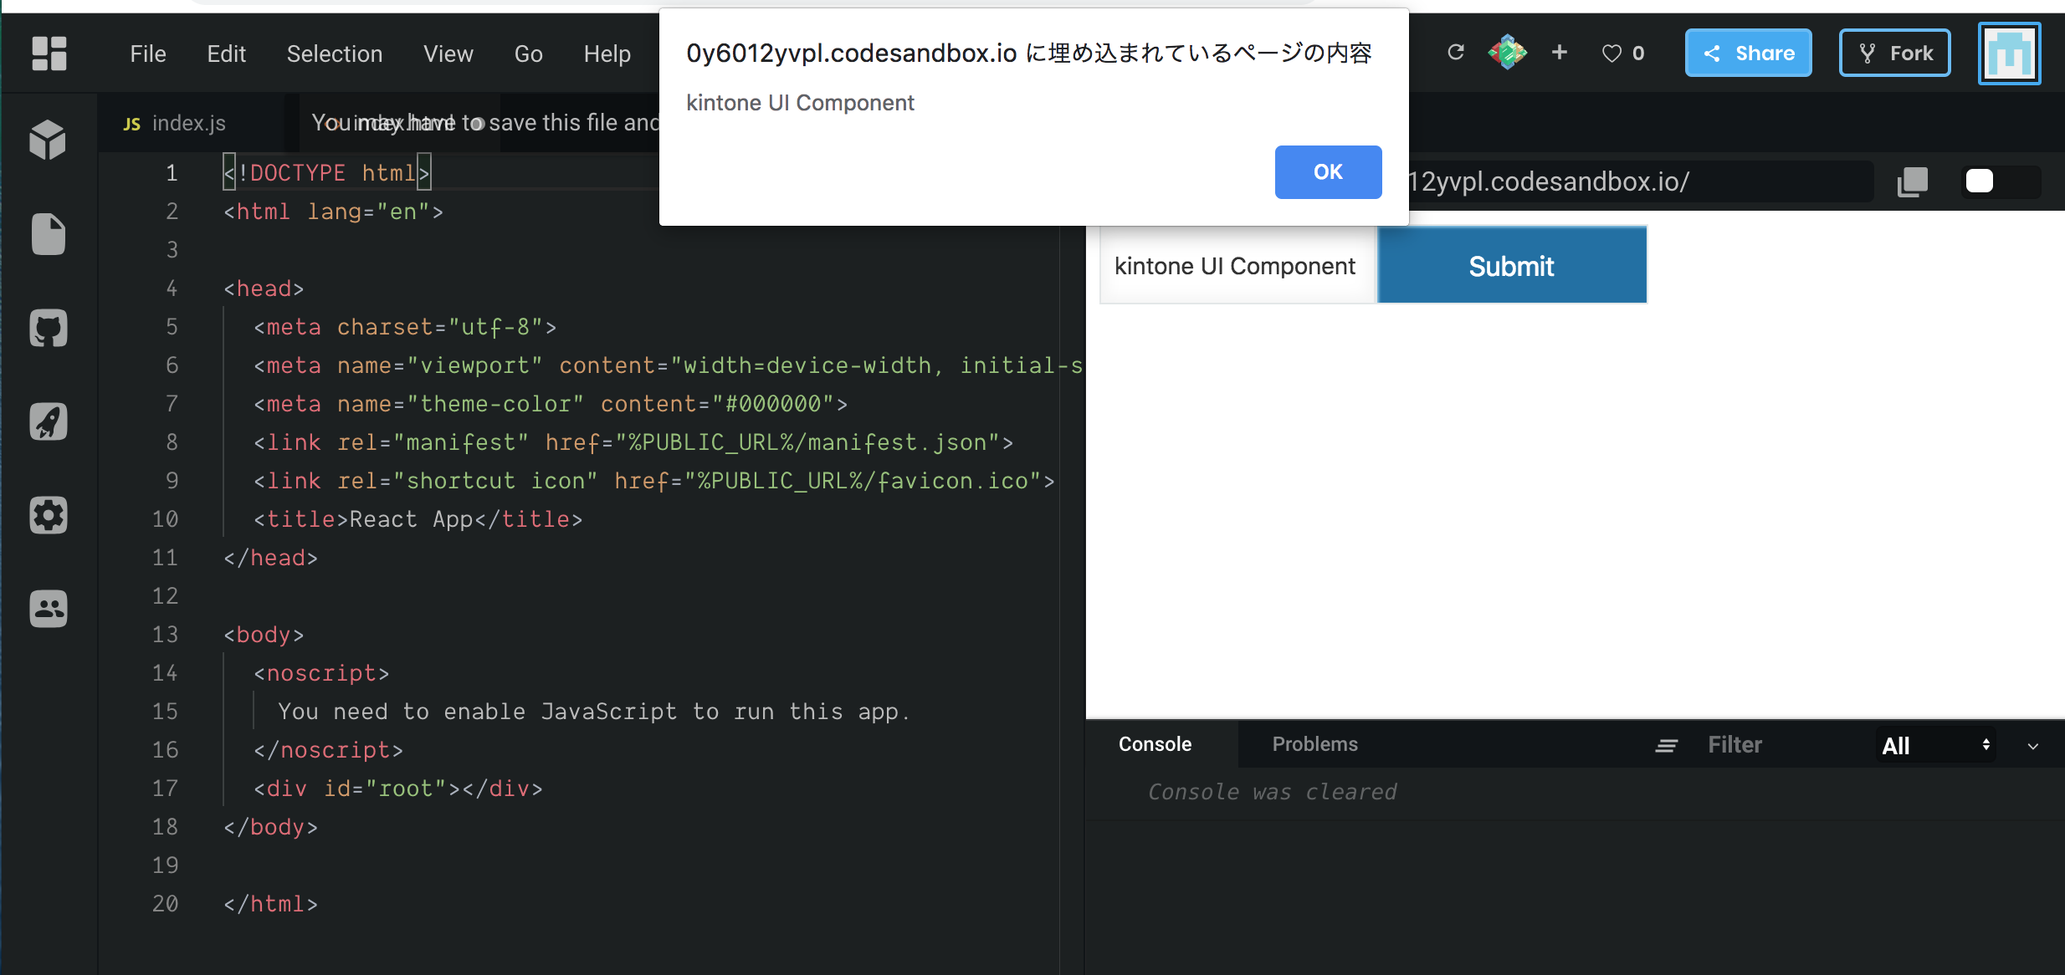Click the closing </html> tag line
This screenshot has height=975, width=2065.
click(270, 904)
